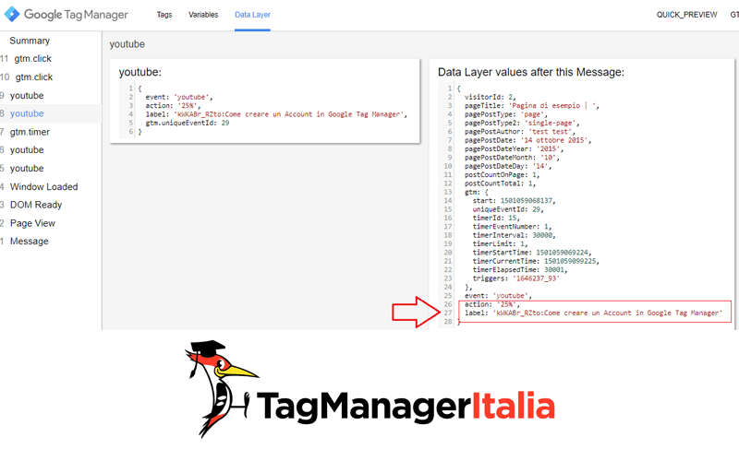Select event 9 youtube
This screenshot has height=449, width=739.
coord(27,96)
